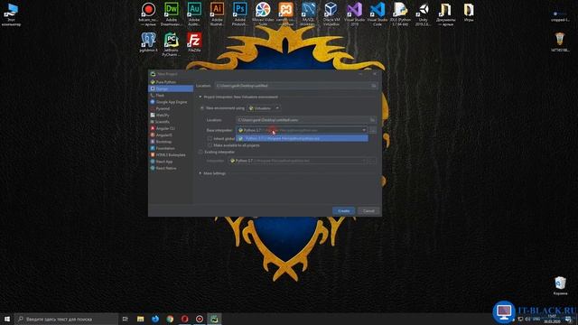This screenshot has width=578, height=325.
Task: Choose React Native project type
Action: point(166,169)
